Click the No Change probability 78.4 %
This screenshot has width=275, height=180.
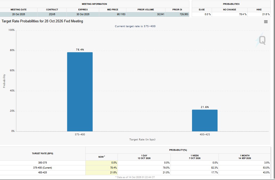pyautogui.click(x=243, y=14)
